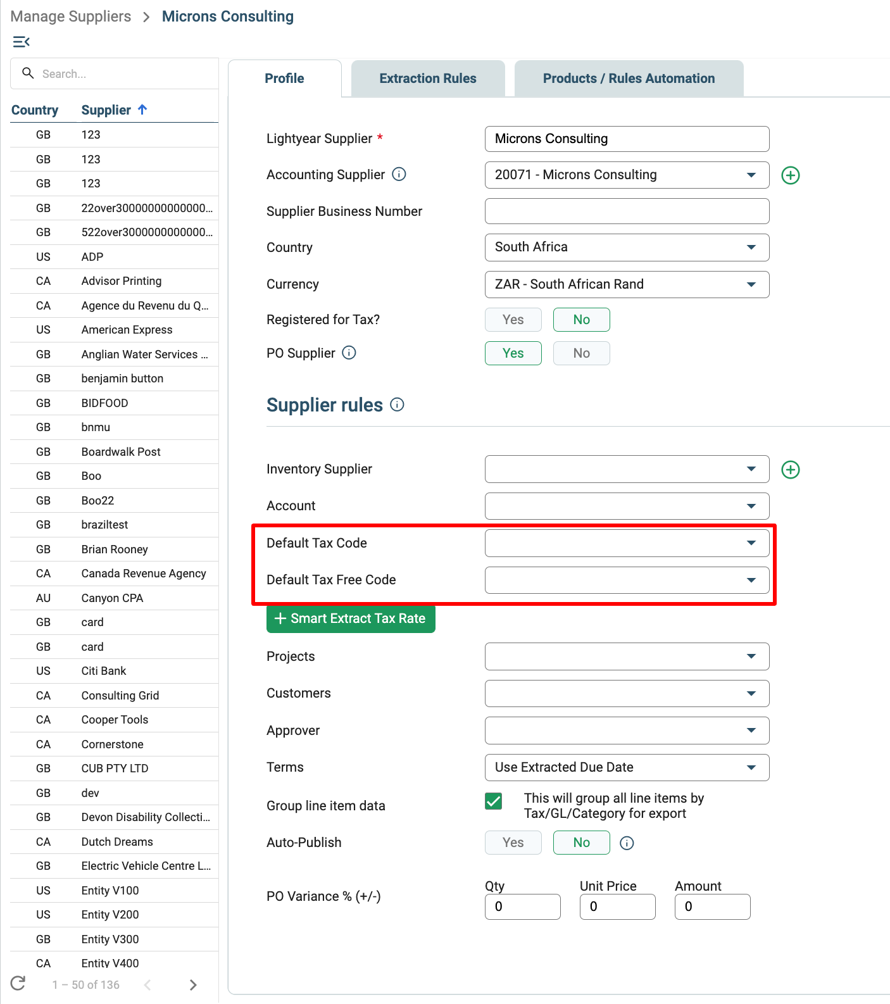Screen dimensions: 890x1004
Task: Select supplier Brian Rooney
Action: coord(115,549)
